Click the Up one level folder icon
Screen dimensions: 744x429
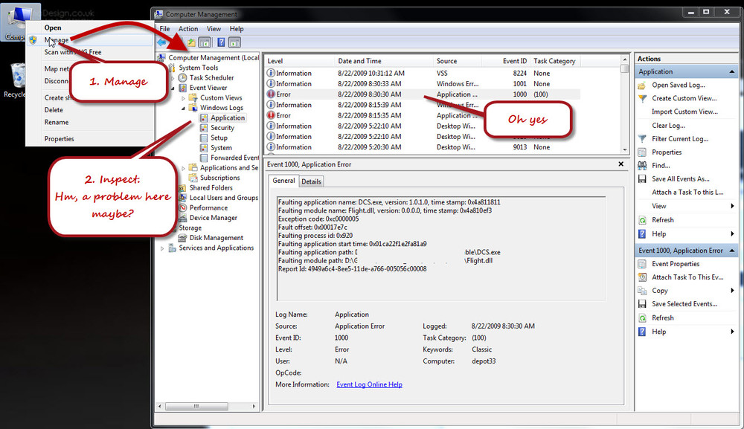pyautogui.click(x=190, y=42)
